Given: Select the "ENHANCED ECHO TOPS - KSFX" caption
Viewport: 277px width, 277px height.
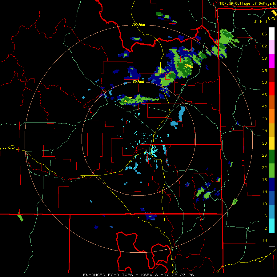Looking at the screenshot, I should click(118, 275).
